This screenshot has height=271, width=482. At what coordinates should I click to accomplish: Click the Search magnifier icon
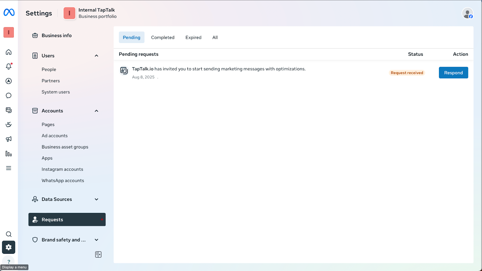click(x=9, y=234)
